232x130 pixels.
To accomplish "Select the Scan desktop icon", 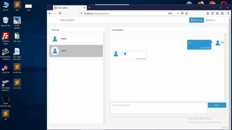I will (x=28, y=7).
